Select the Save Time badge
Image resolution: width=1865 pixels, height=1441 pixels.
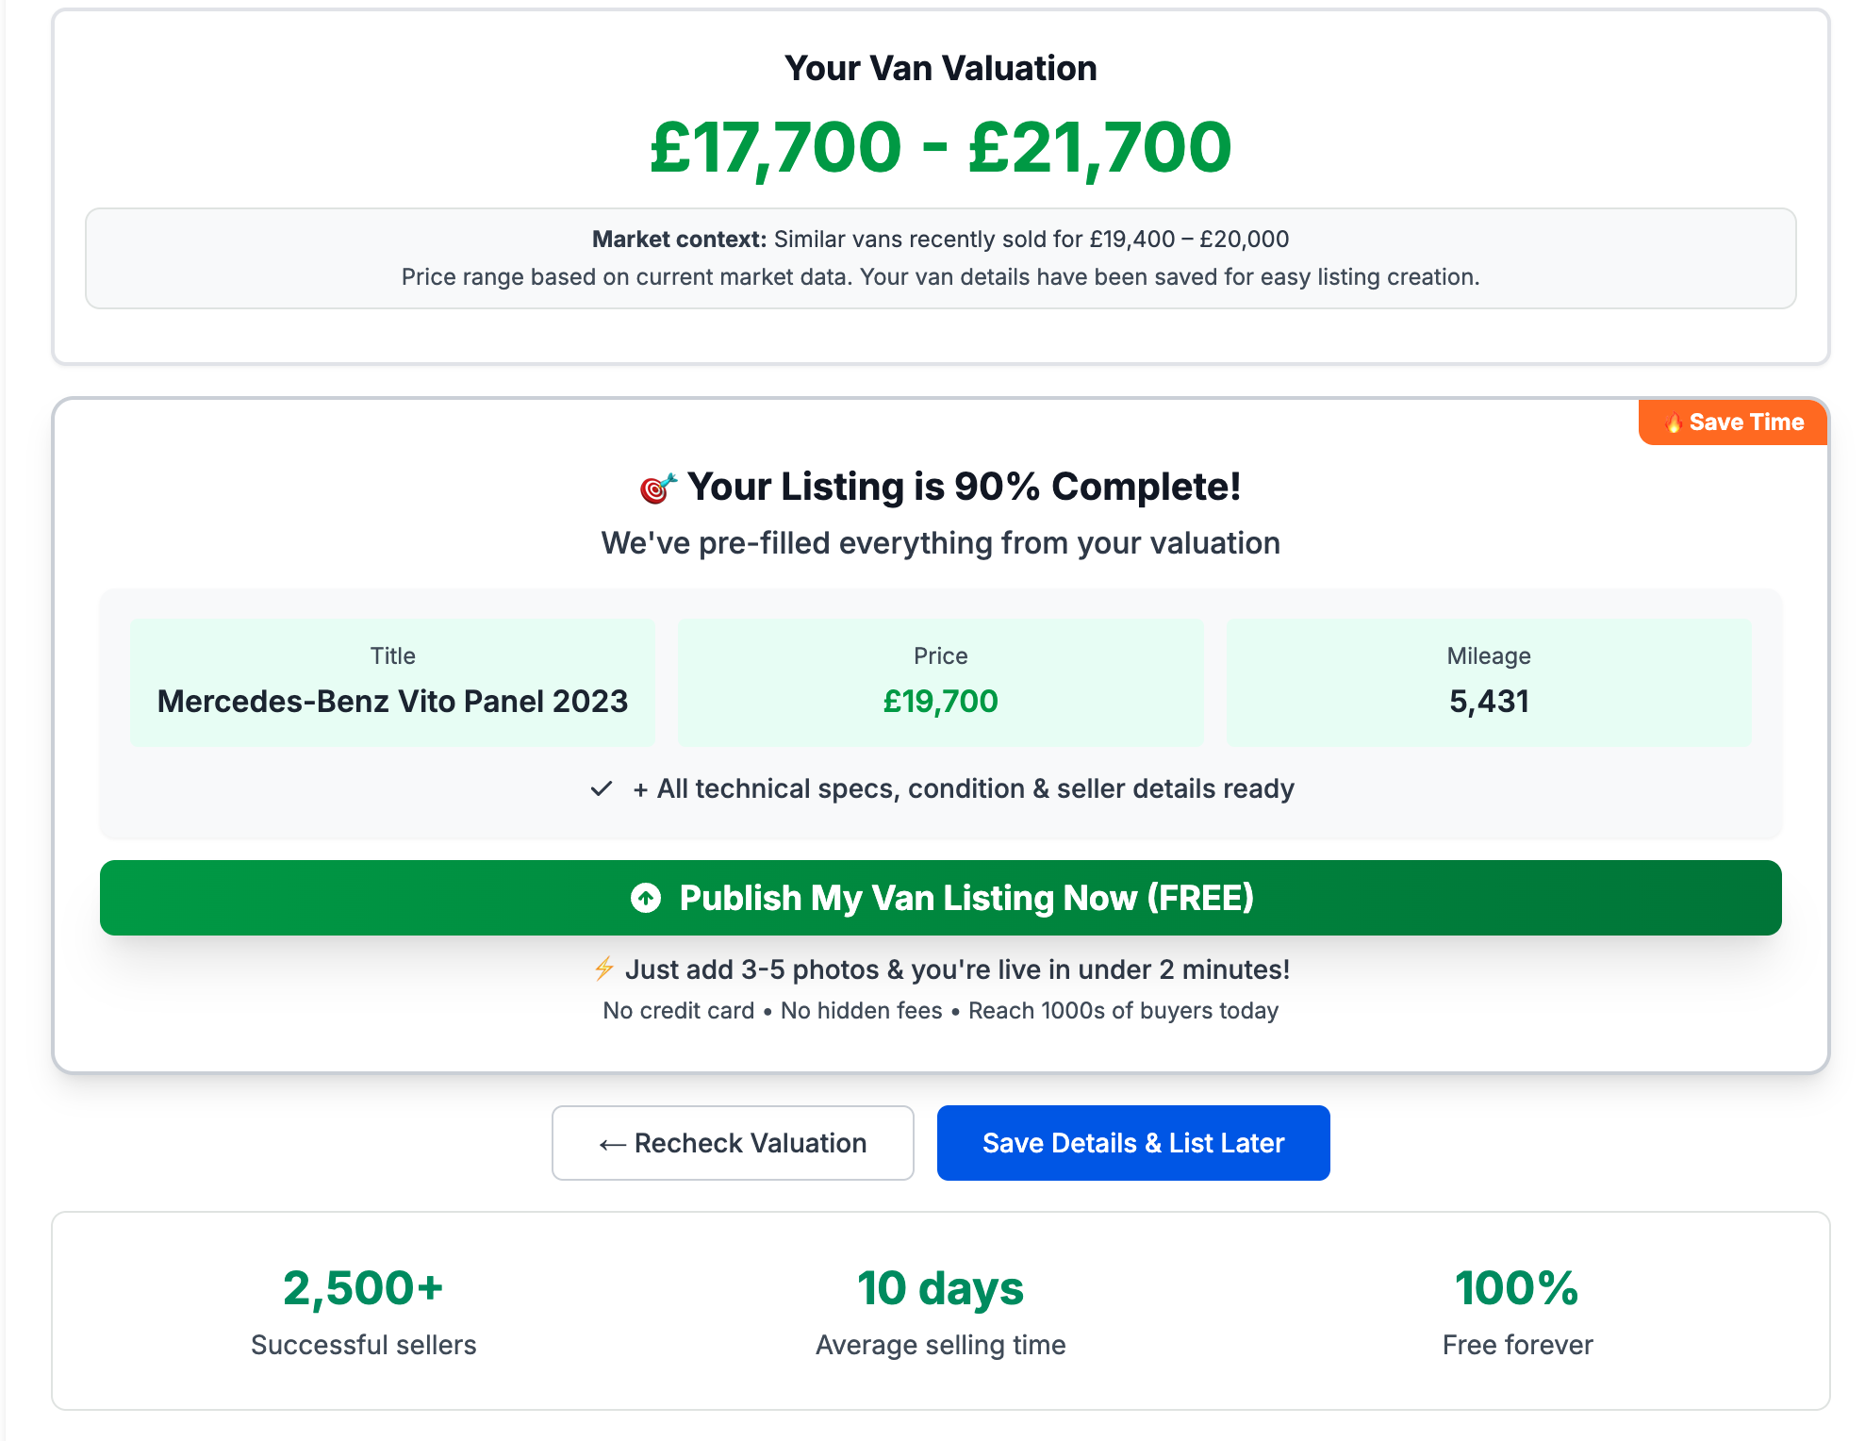pyautogui.click(x=1731, y=422)
